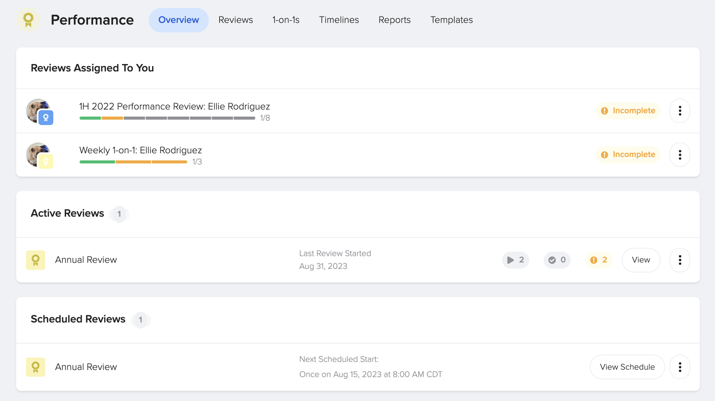
Task: Open the three-dot menu for the Scheduled Annual Review
Action: (x=680, y=367)
